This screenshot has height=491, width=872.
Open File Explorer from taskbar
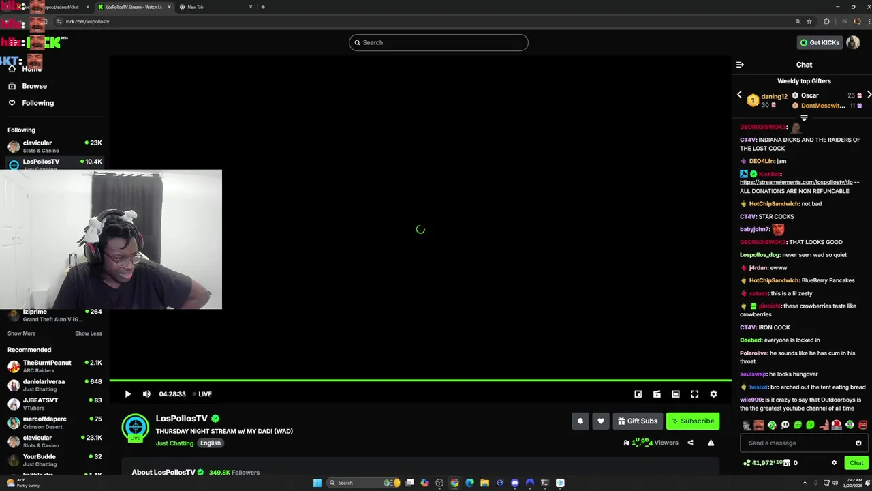point(485,483)
